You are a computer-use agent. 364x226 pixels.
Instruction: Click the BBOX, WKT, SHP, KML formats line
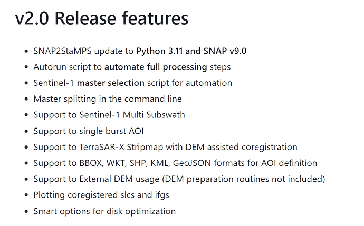pos(175,163)
